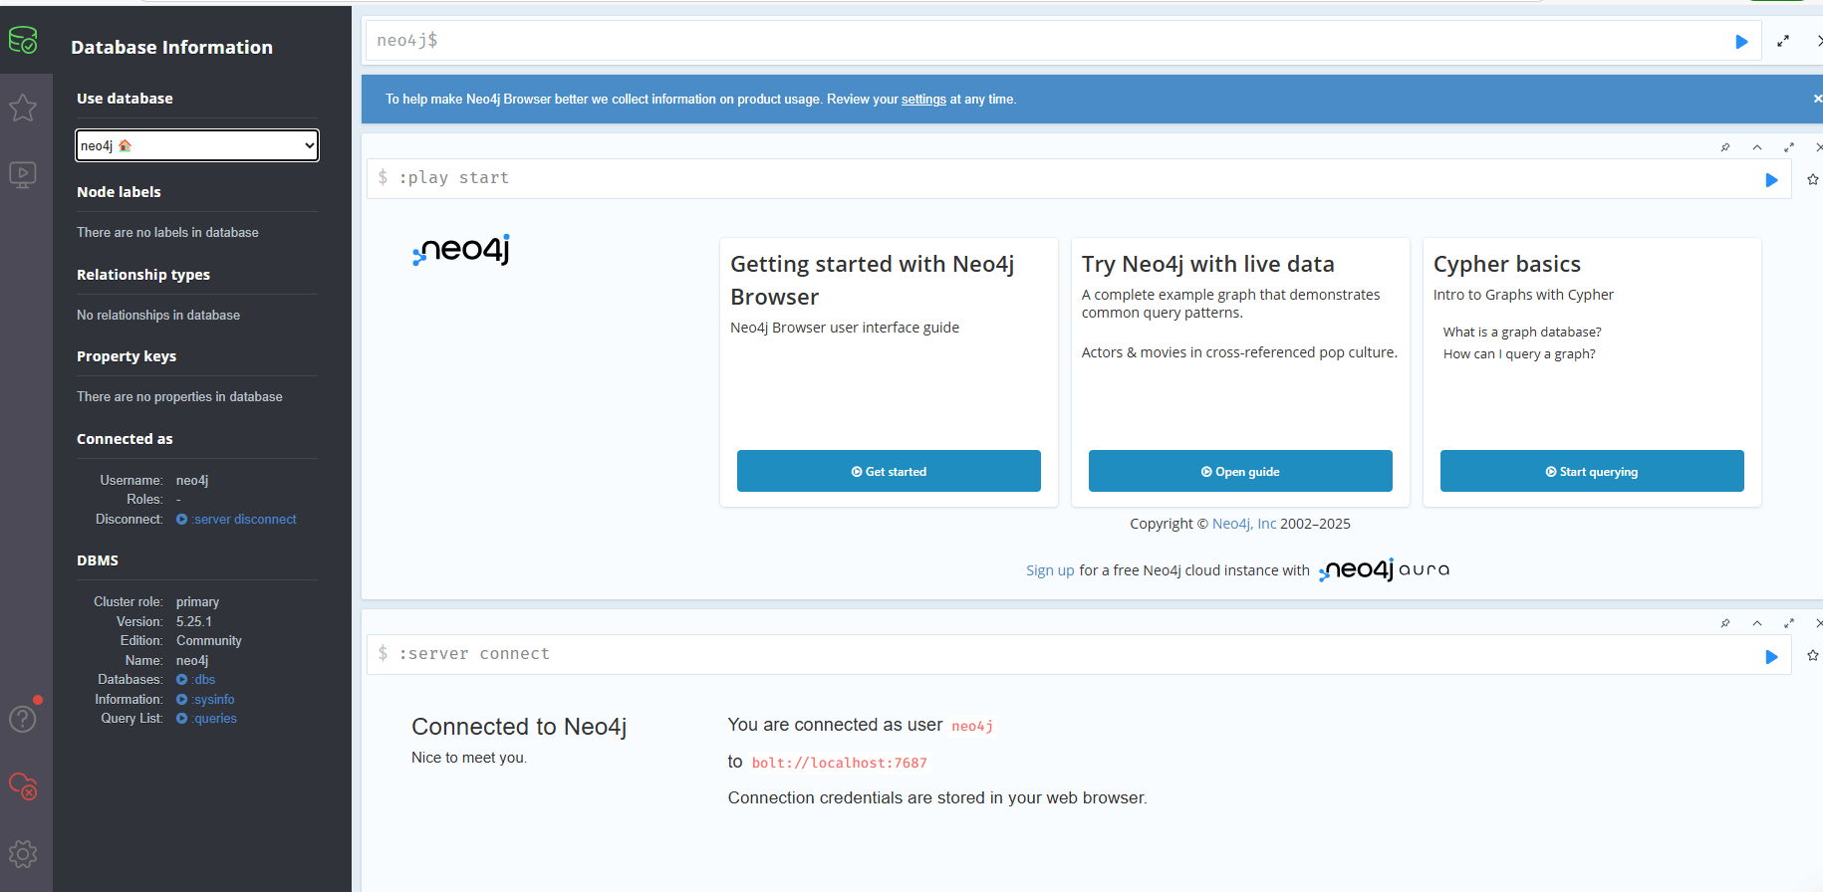The width and height of the screenshot is (1823, 892).
Task: Re-run the :server connect command
Action: 1771,656
